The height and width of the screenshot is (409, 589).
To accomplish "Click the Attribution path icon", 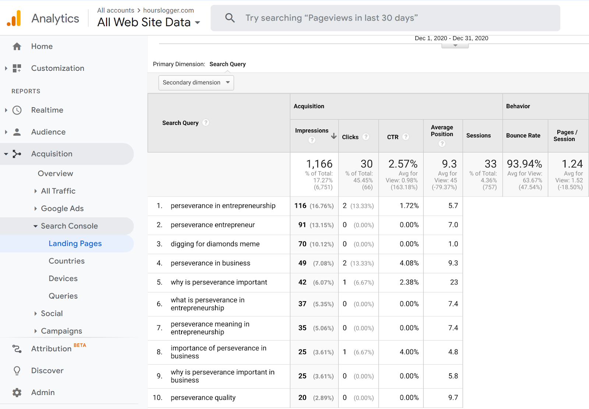I will (x=17, y=349).
